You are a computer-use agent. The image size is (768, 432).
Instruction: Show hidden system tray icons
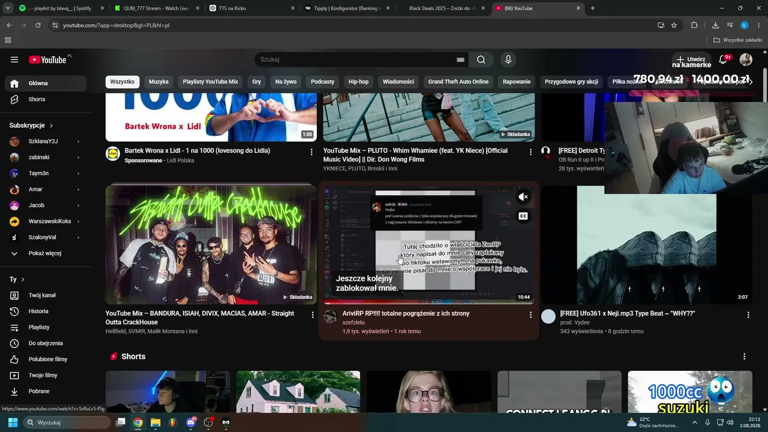coord(695,422)
